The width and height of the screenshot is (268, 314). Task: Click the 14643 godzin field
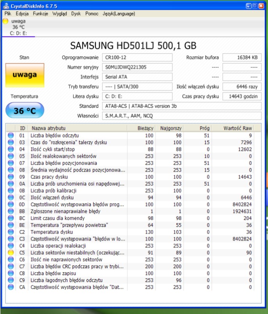click(242, 96)
